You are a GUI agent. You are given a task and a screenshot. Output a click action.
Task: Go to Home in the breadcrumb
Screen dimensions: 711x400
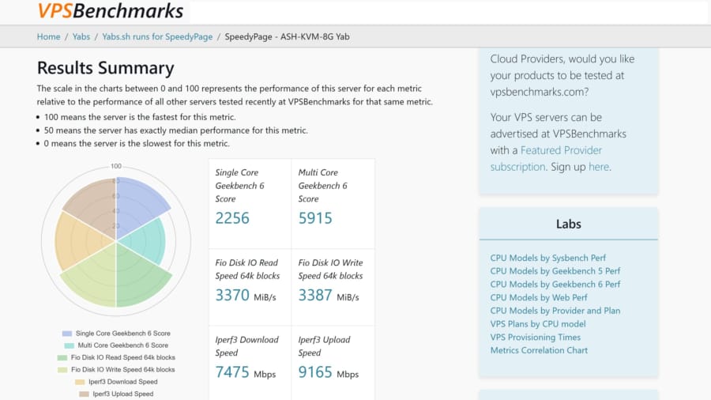tap(48, 36)
